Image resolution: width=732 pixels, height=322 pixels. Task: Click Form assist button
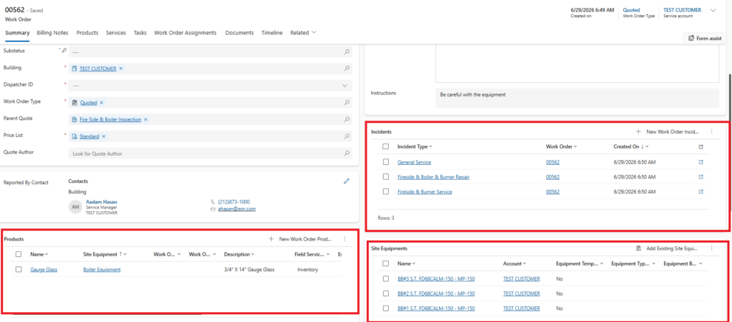704,39
